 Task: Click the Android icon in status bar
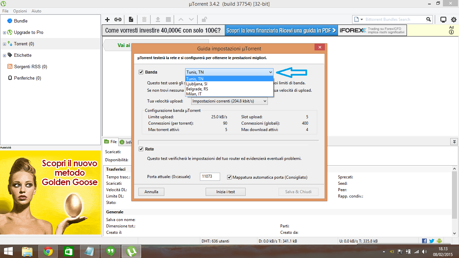(439, 241)
